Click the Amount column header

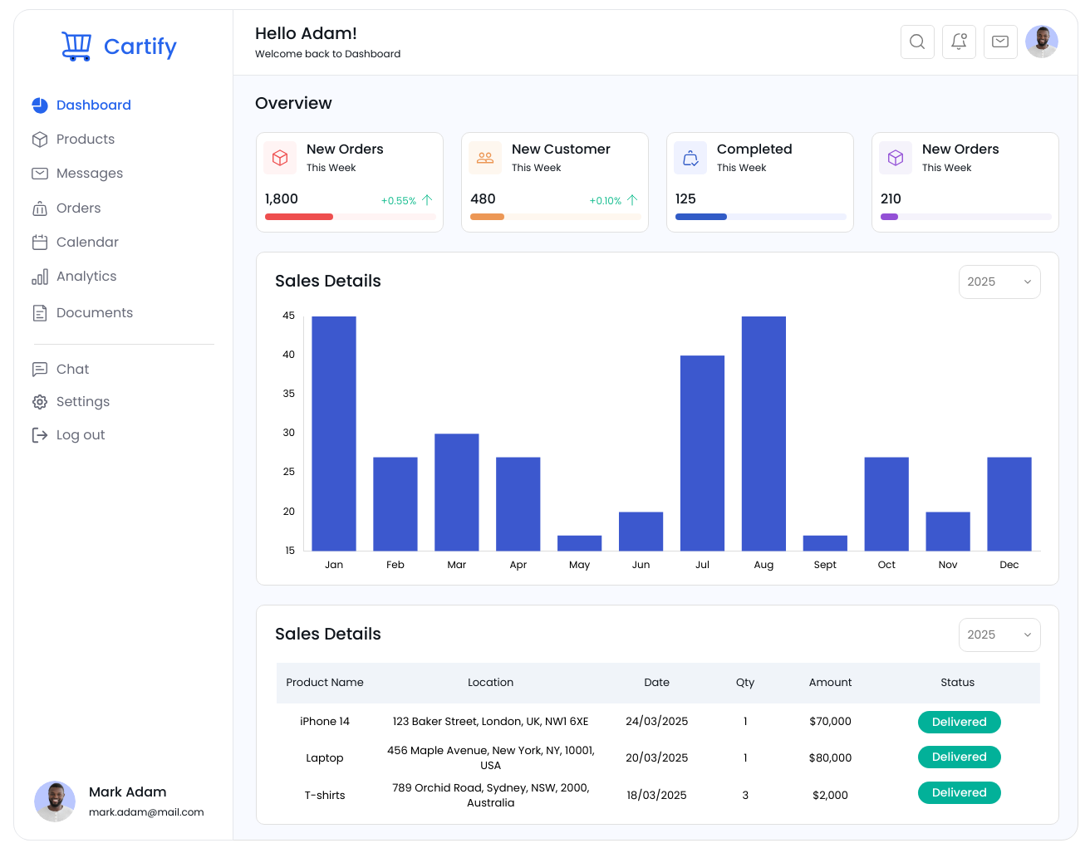831,683
